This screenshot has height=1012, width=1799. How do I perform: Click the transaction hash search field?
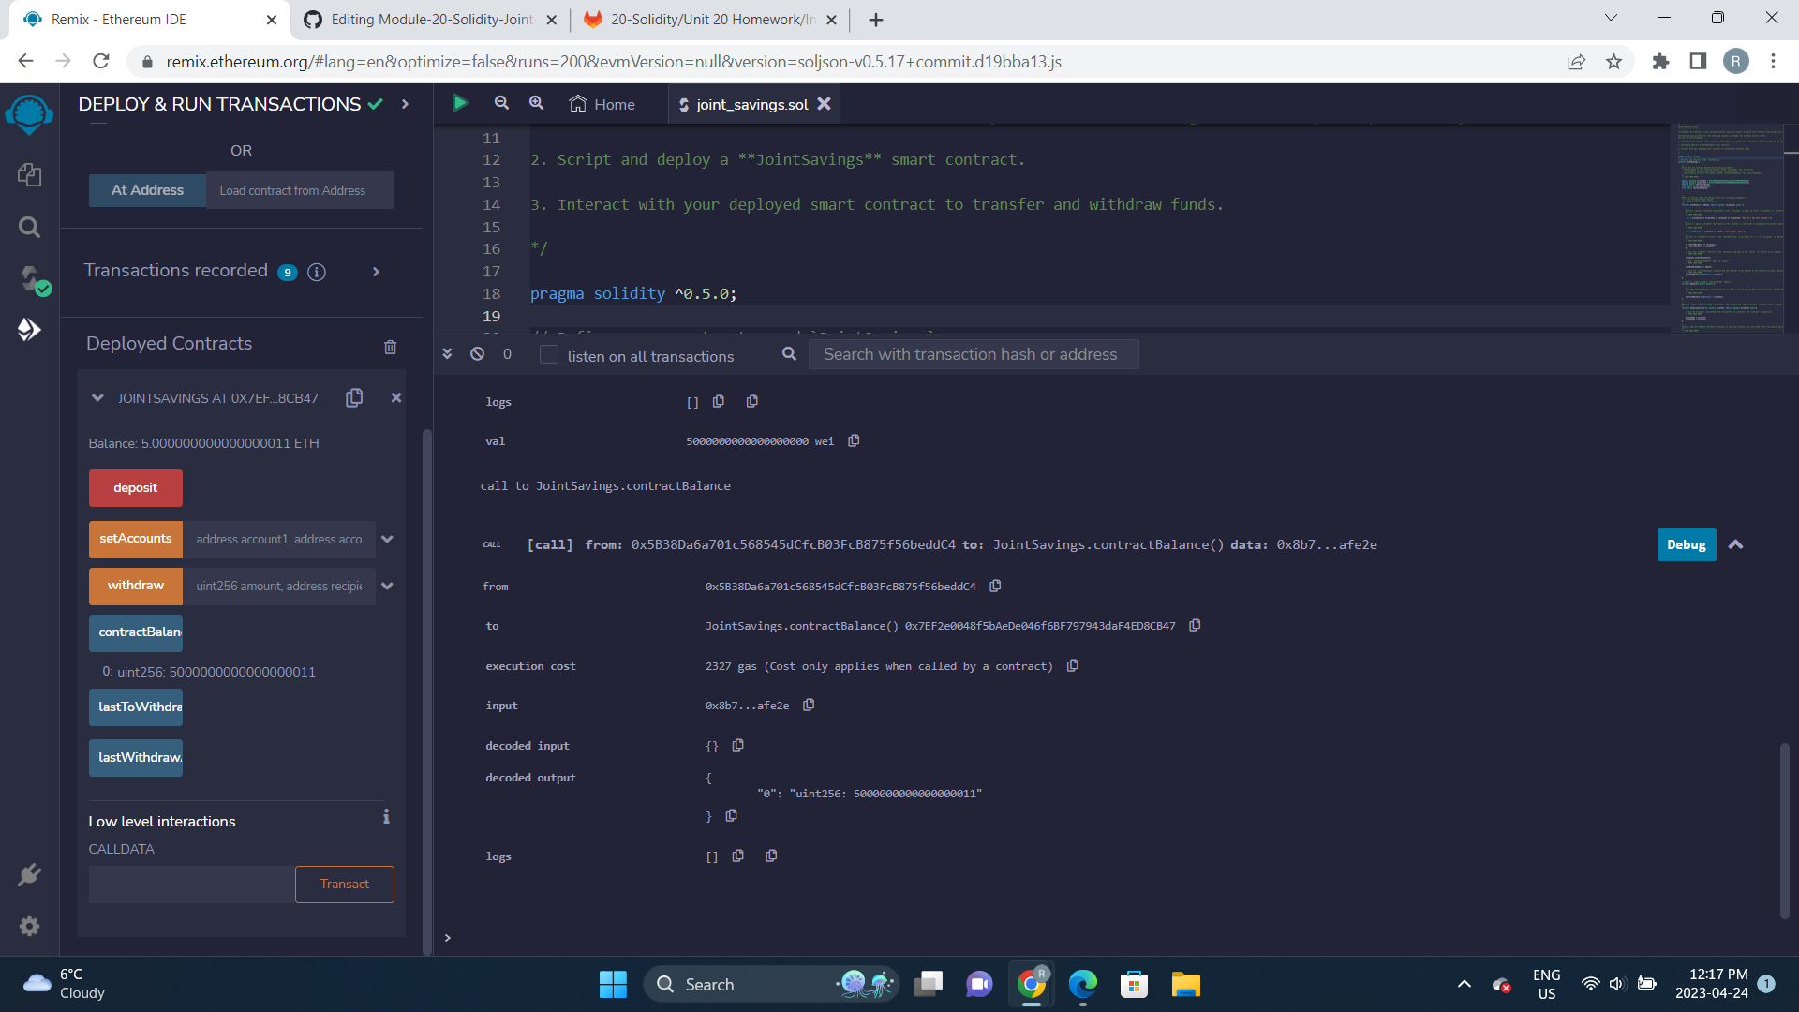tap(973, 354)
